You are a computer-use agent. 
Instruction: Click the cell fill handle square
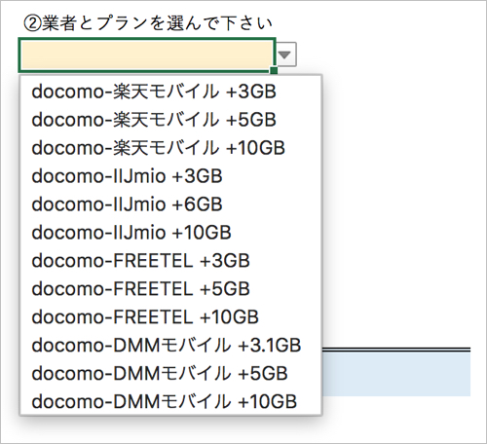[274, 70]
